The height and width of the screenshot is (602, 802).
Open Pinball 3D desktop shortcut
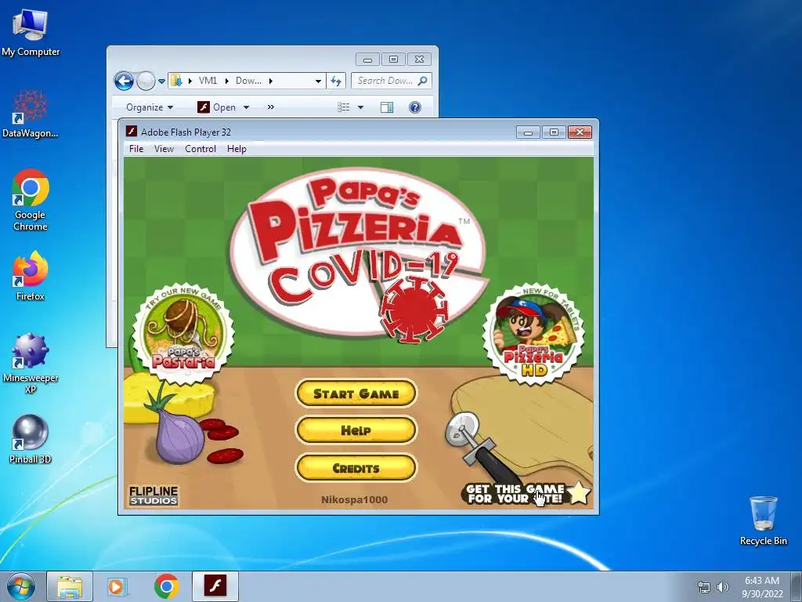coord(31,439)
